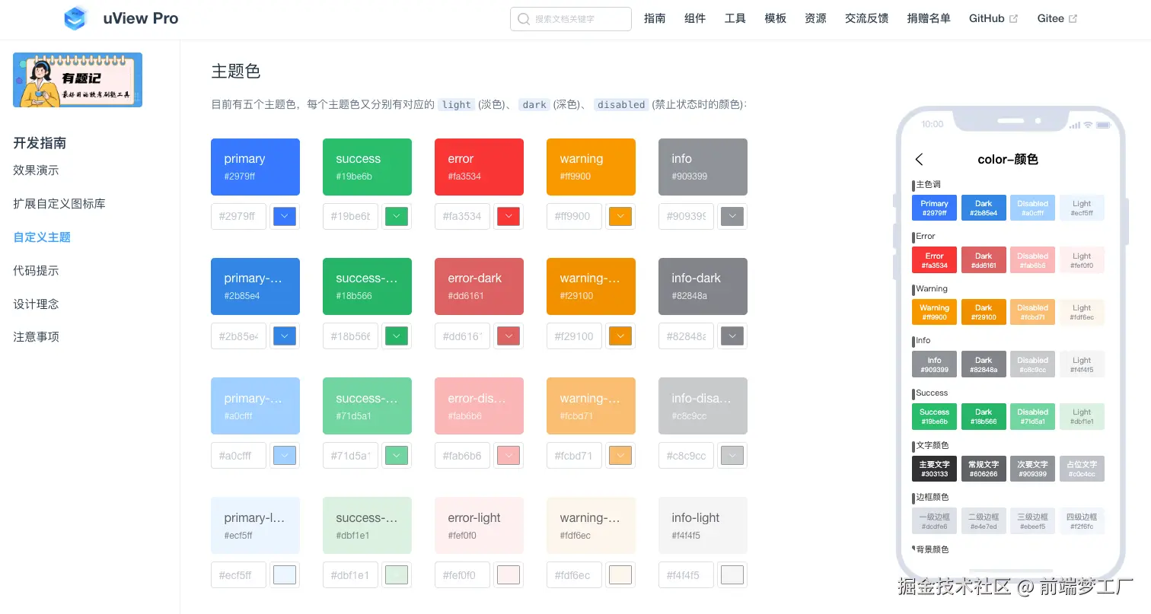This screenshot has height=614, width=1151.
Task: Edit the warning-disabled #fcbd71 hex input
Action: coord(574,456)
